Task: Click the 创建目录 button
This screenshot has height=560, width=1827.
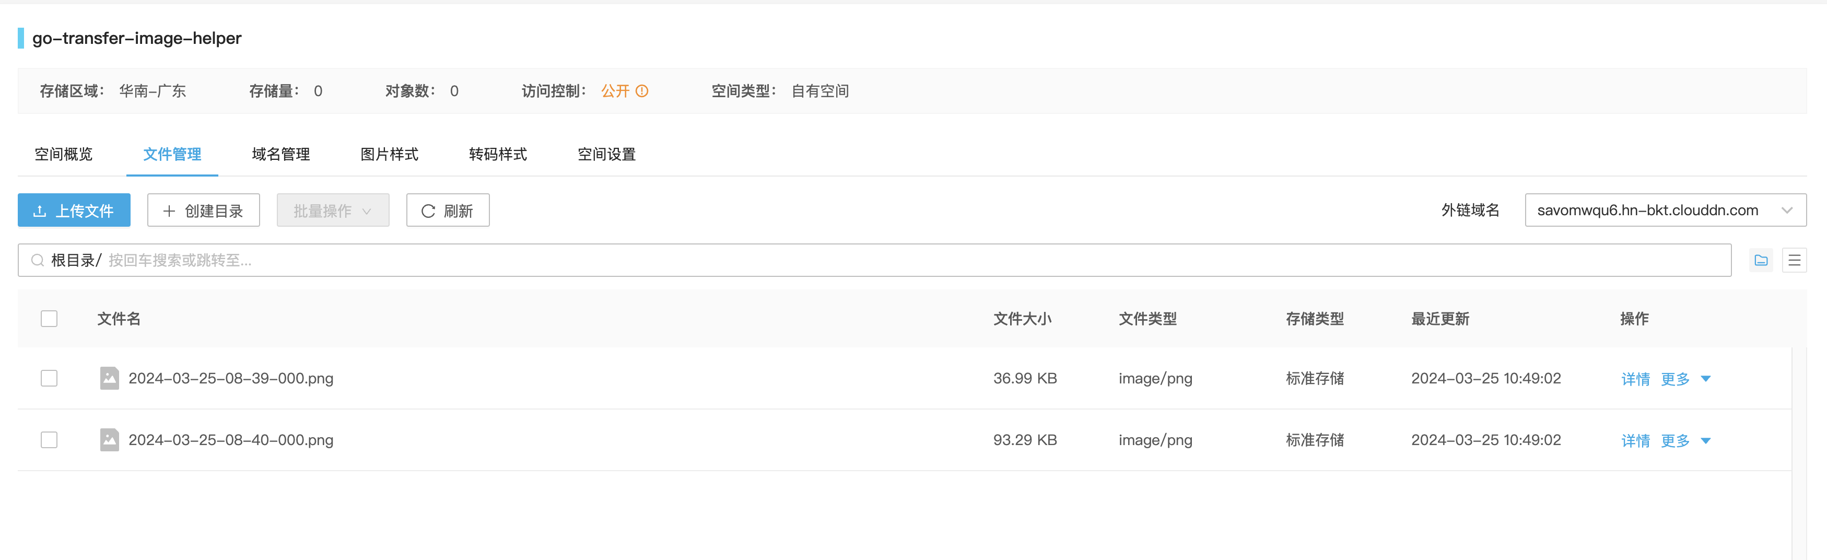Action: click(x=204, y=210)
